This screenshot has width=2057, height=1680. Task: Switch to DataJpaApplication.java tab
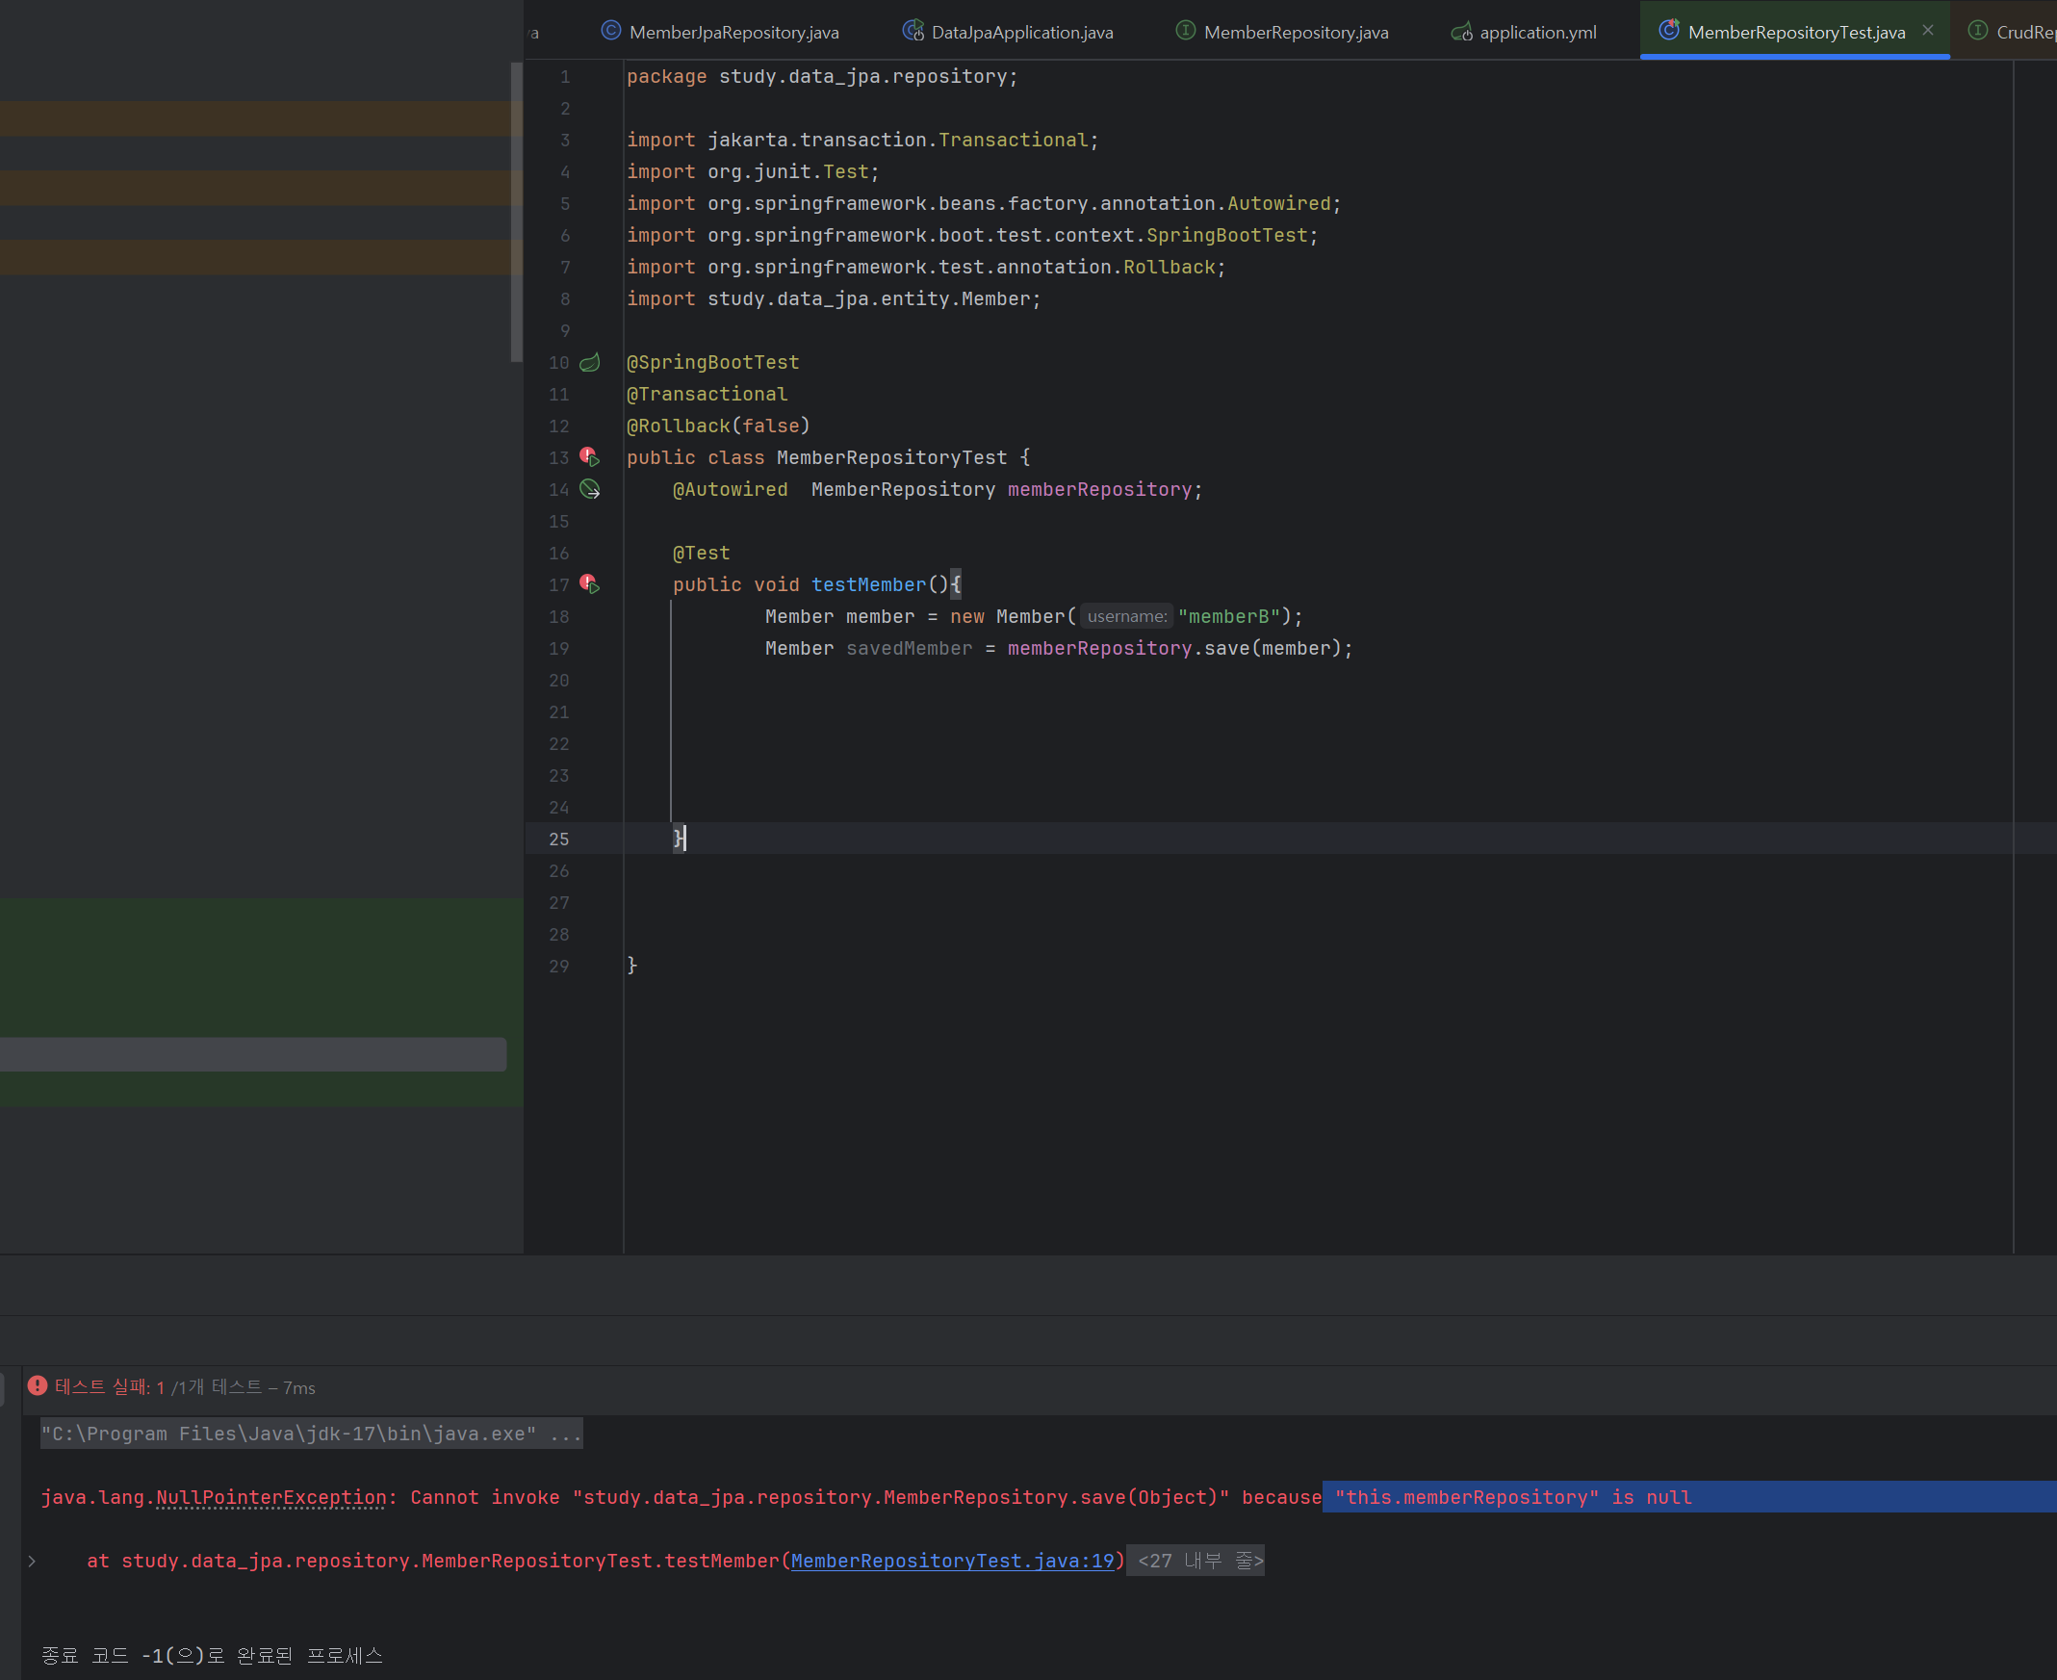(1008, 32)
